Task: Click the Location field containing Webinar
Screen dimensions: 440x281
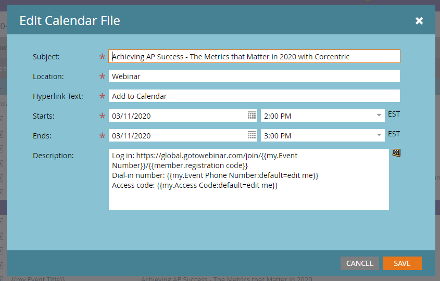Action: click(254, 76)
